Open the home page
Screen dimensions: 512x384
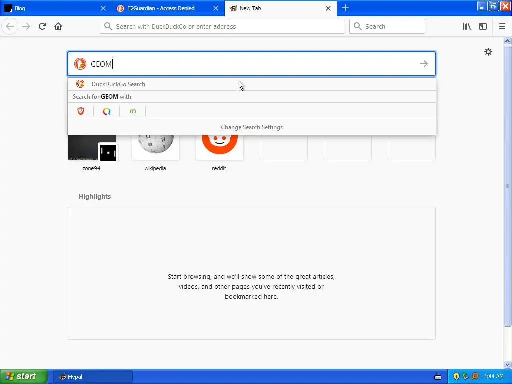point(58,26)
